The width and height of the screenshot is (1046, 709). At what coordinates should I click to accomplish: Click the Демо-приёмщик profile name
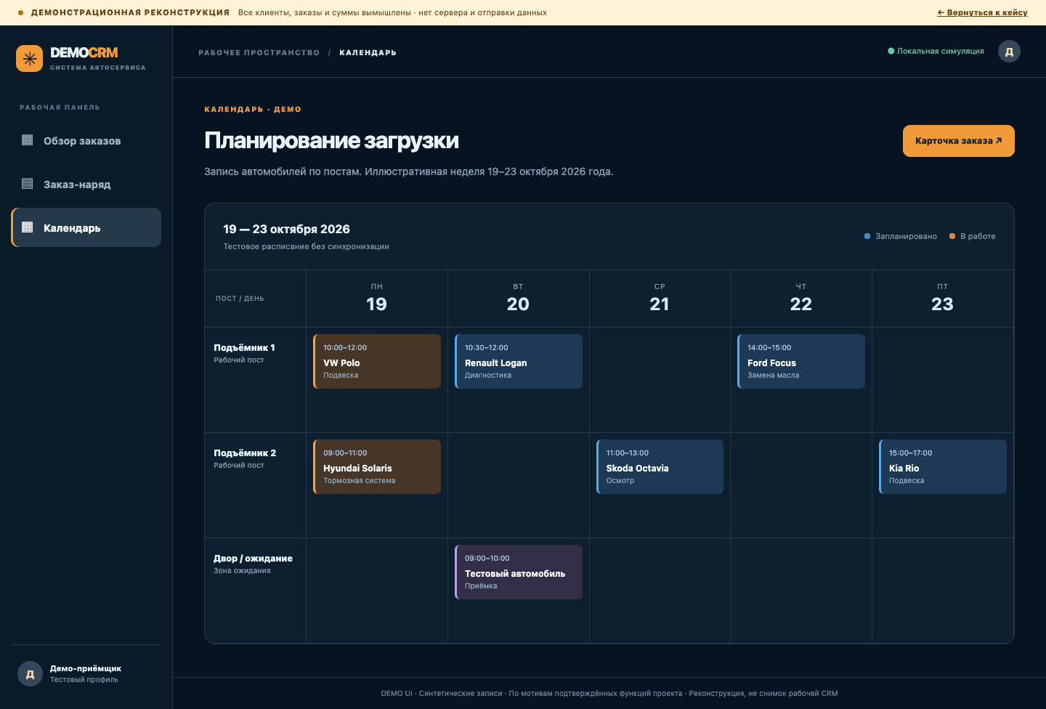pyautogui.click(x=86, y=668)
